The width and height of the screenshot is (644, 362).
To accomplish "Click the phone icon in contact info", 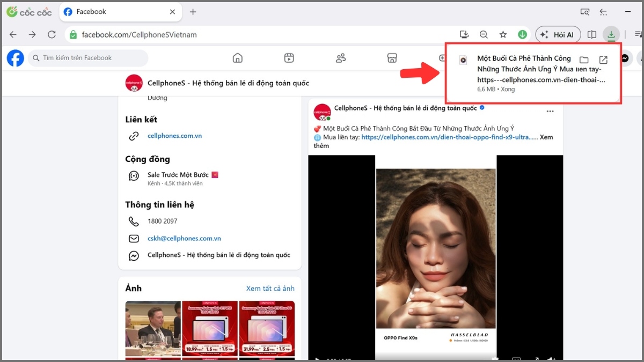I will (x=134, y=221).
